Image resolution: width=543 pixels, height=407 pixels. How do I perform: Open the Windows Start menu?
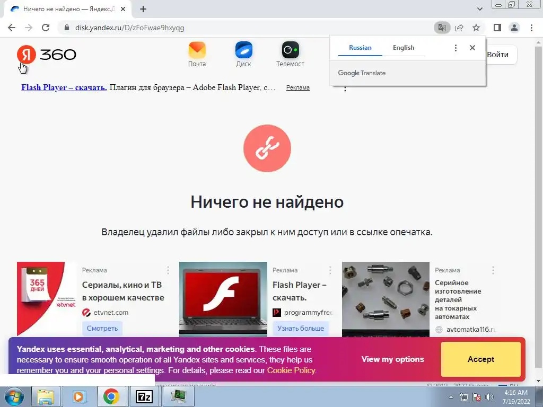pos(13,396)
